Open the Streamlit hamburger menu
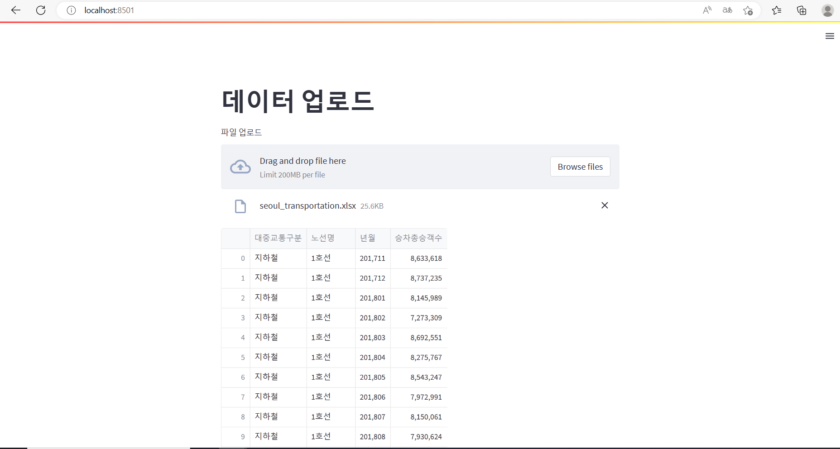The height and width of the screenshot is (449, 840). [x=830, y=36]
